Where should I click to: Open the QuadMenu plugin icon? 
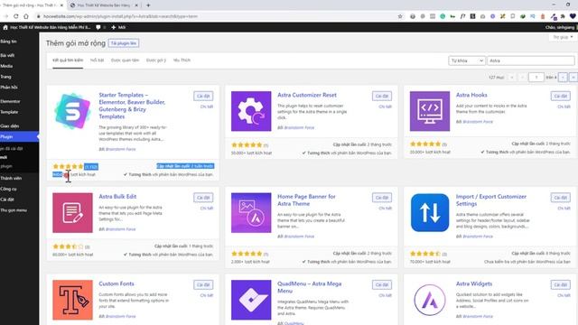pos(251,300)
